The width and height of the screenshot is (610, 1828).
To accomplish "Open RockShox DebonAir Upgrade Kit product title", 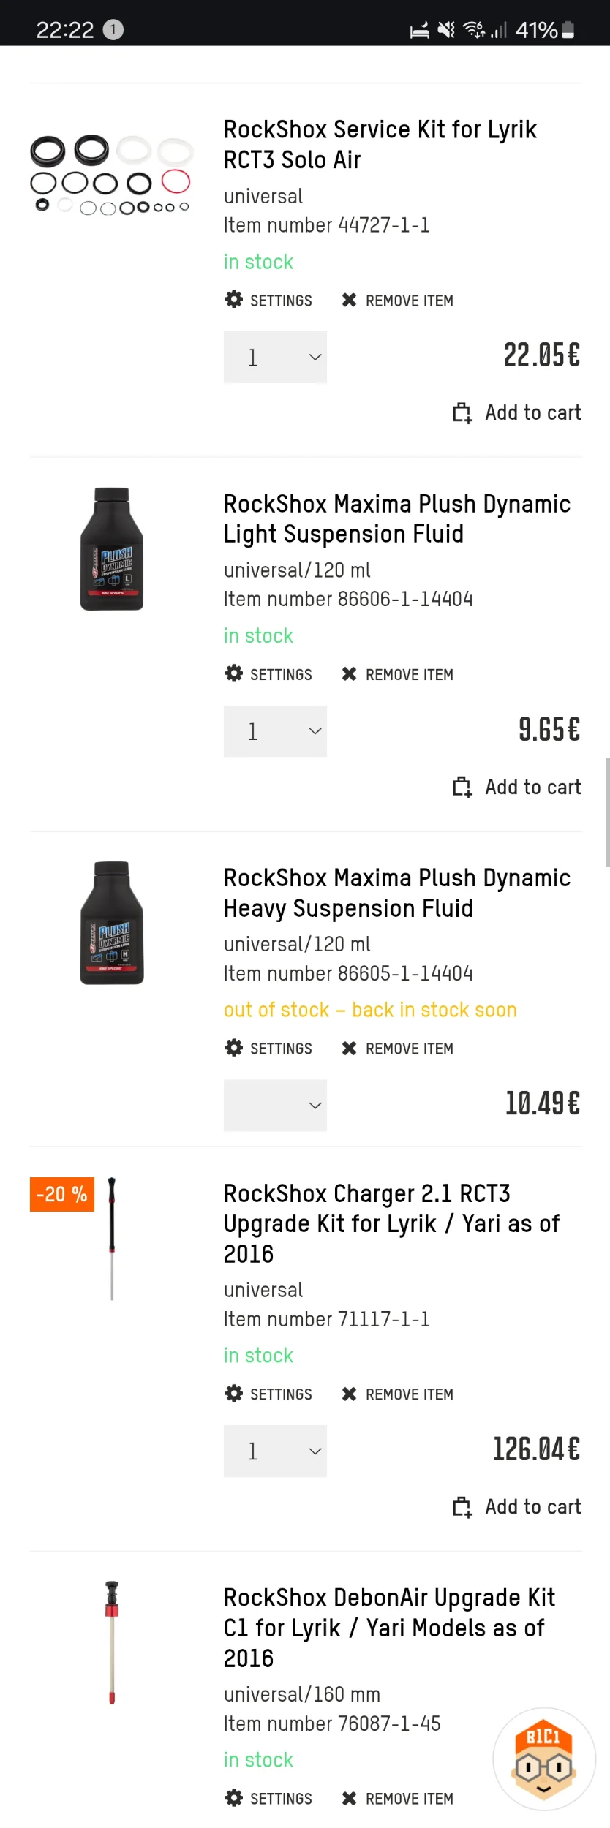I will click(389, 1628).
